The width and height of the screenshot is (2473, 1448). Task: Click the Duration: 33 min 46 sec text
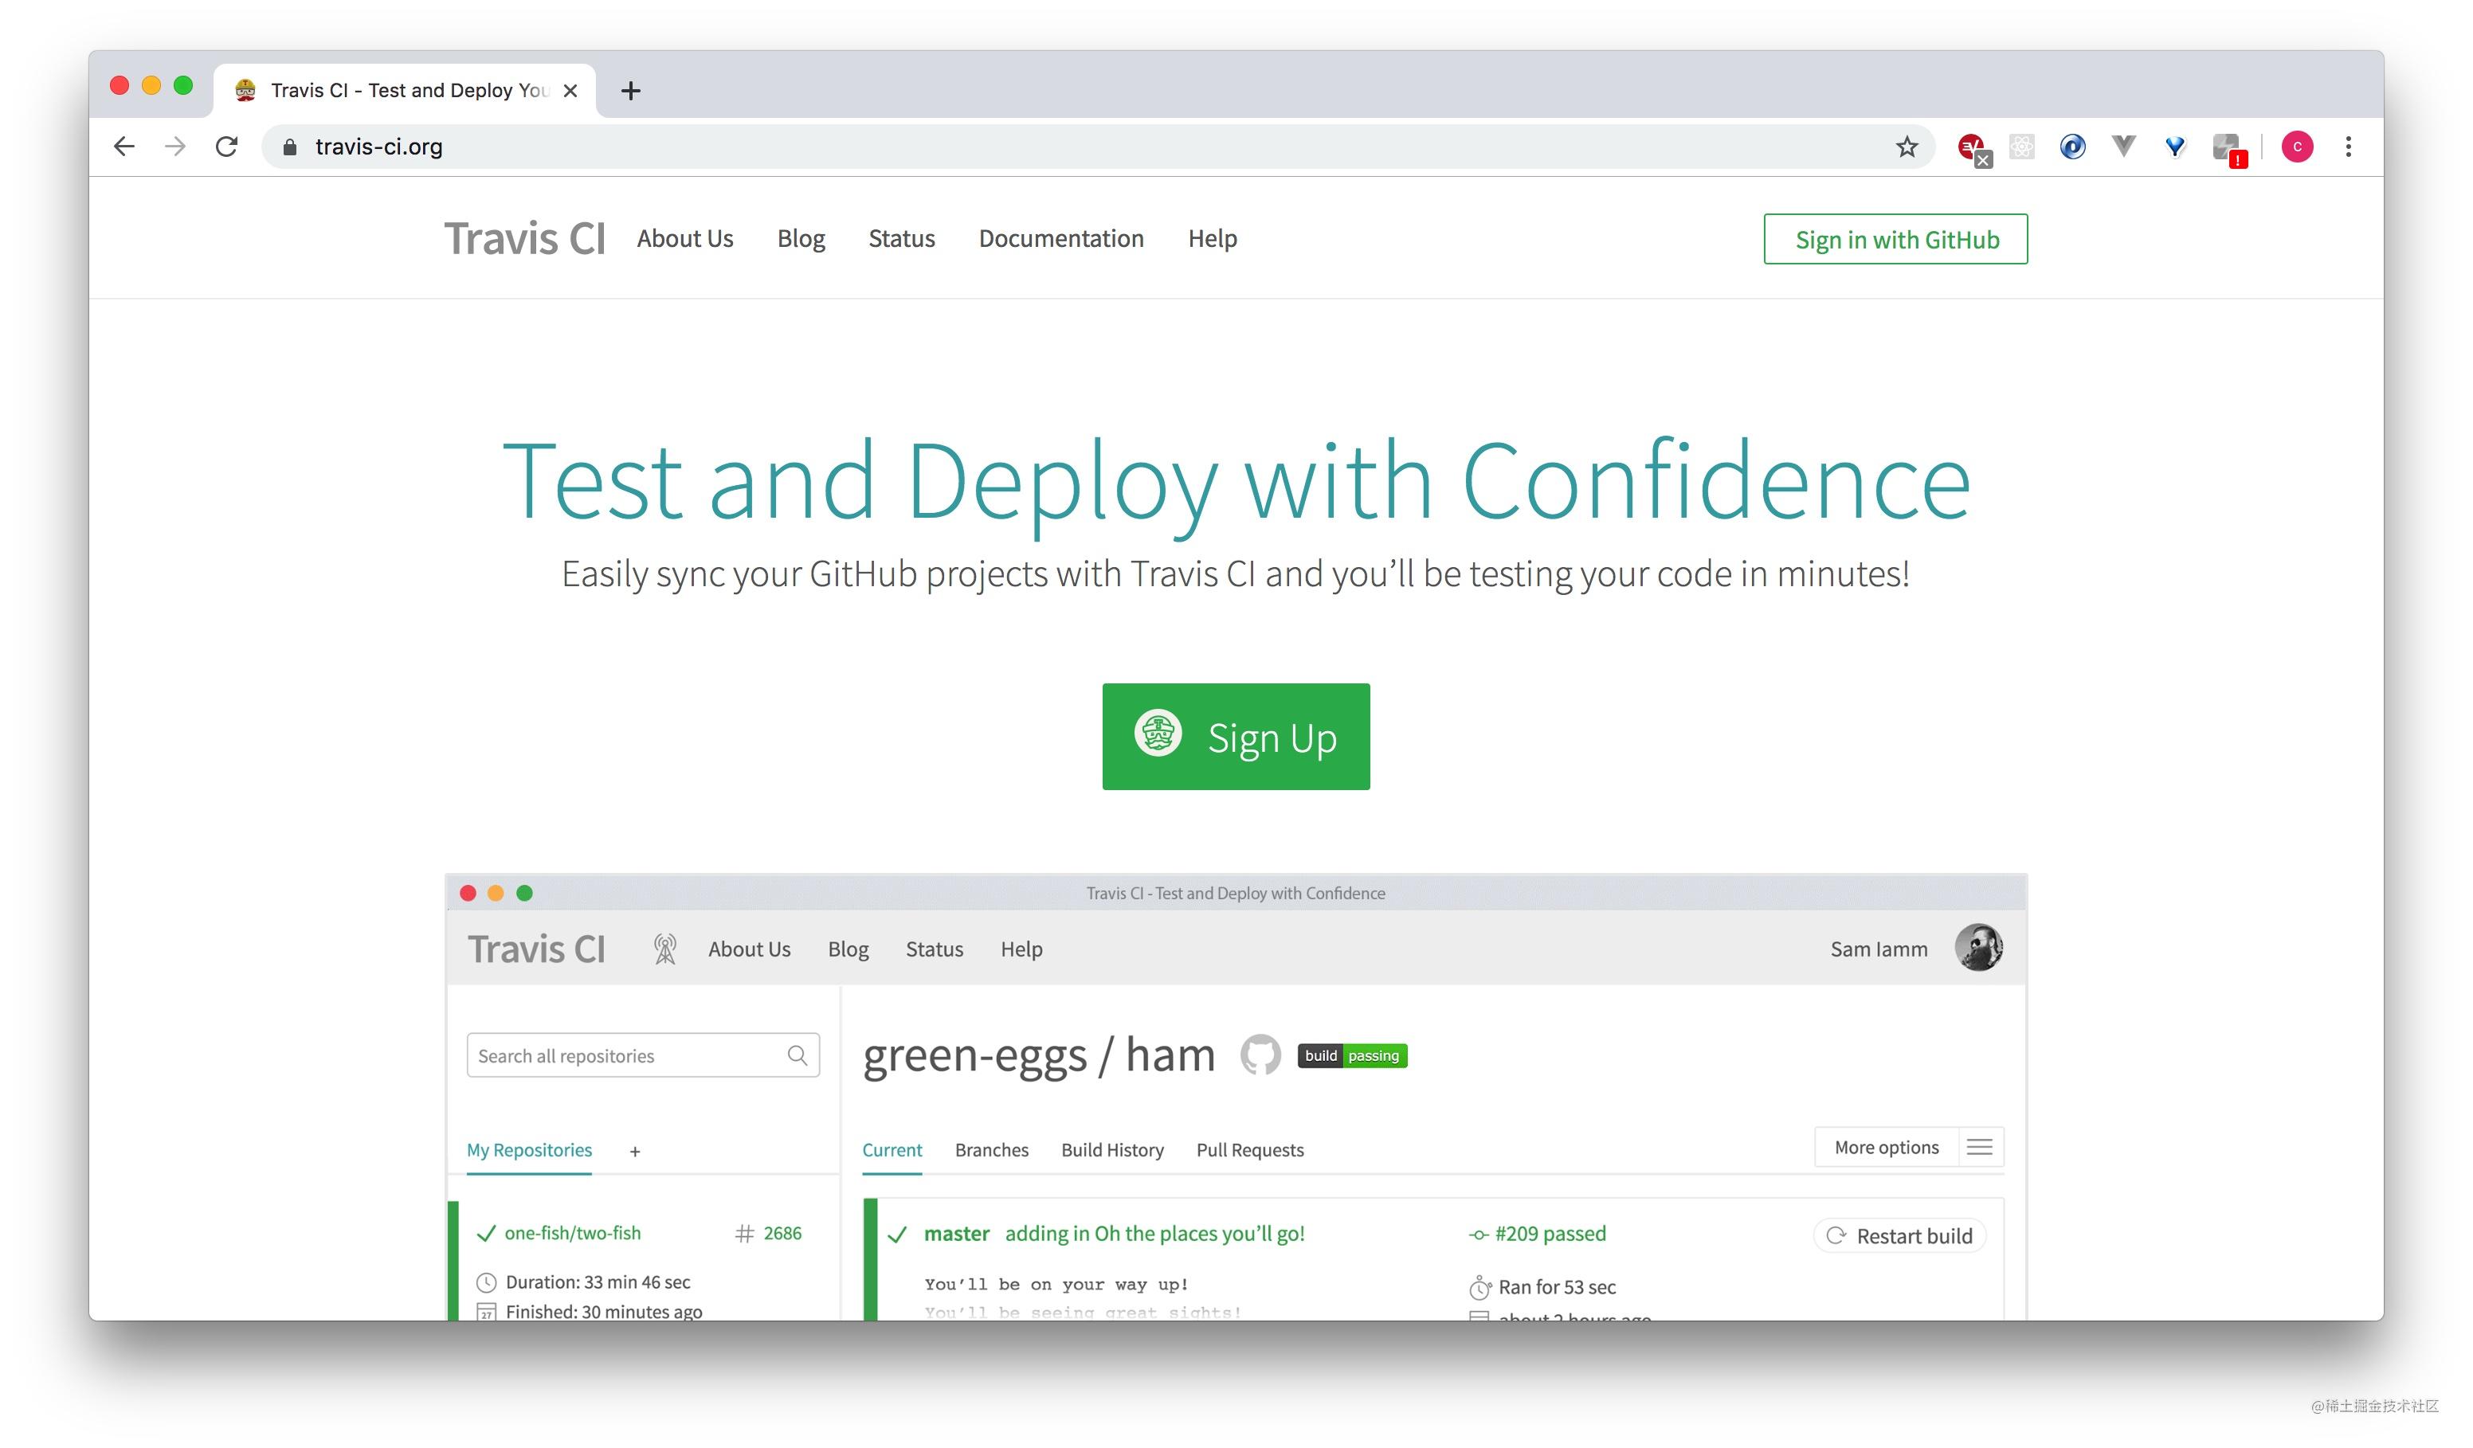[597, 1282]
